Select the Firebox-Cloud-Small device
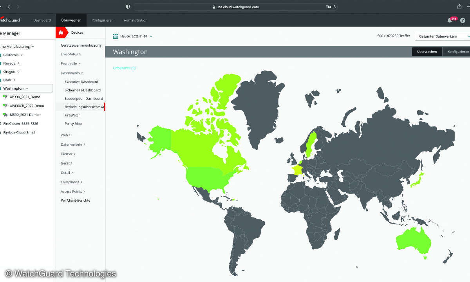Image resolution: width=470 pixels, height=282 pixels. [x=19, y=132]
